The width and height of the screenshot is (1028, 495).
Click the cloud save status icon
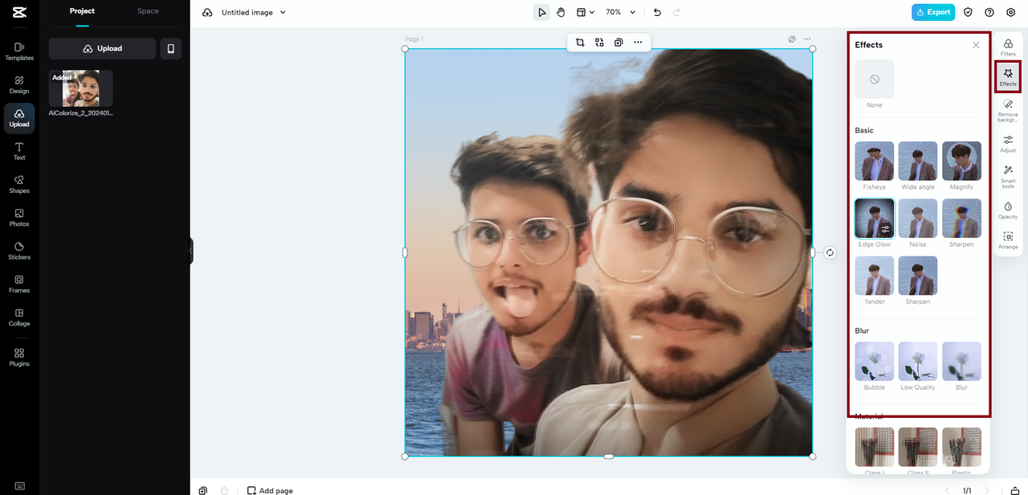pos(207,12)
